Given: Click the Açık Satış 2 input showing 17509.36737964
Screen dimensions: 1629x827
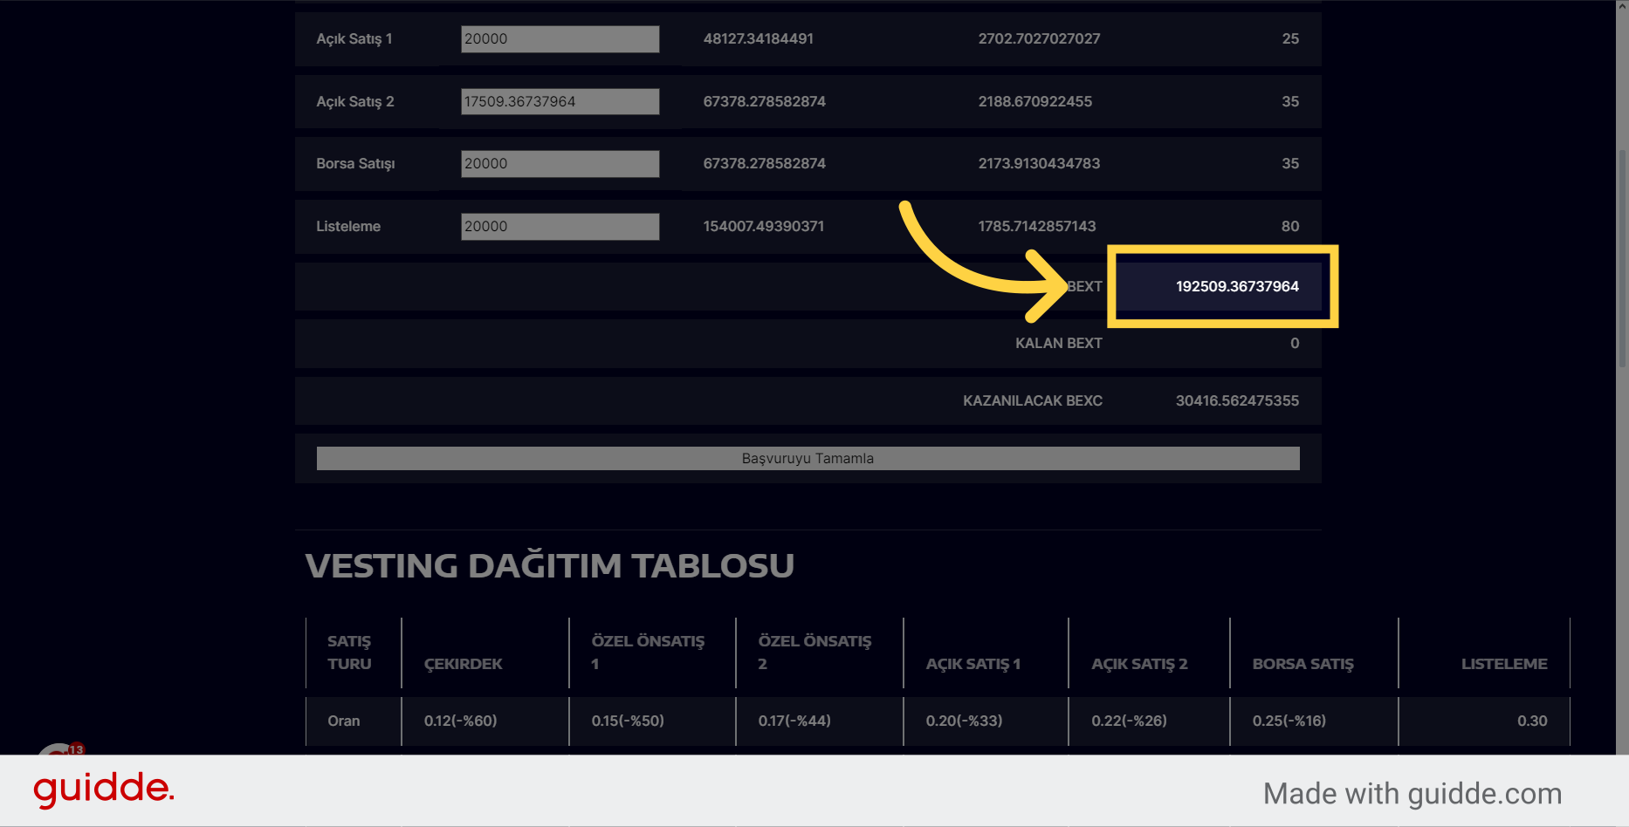Looking at the screenshot, I should pyautogui.click(x=560, y=101).
